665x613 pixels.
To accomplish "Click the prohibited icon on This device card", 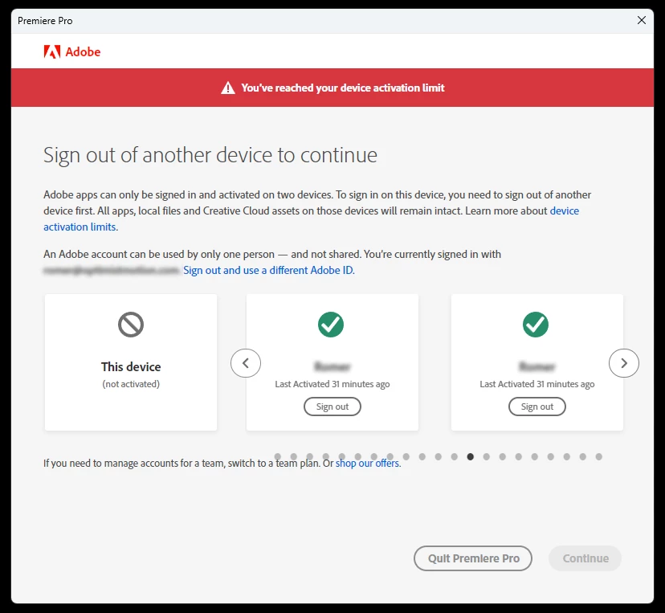I will click(131, 325).
